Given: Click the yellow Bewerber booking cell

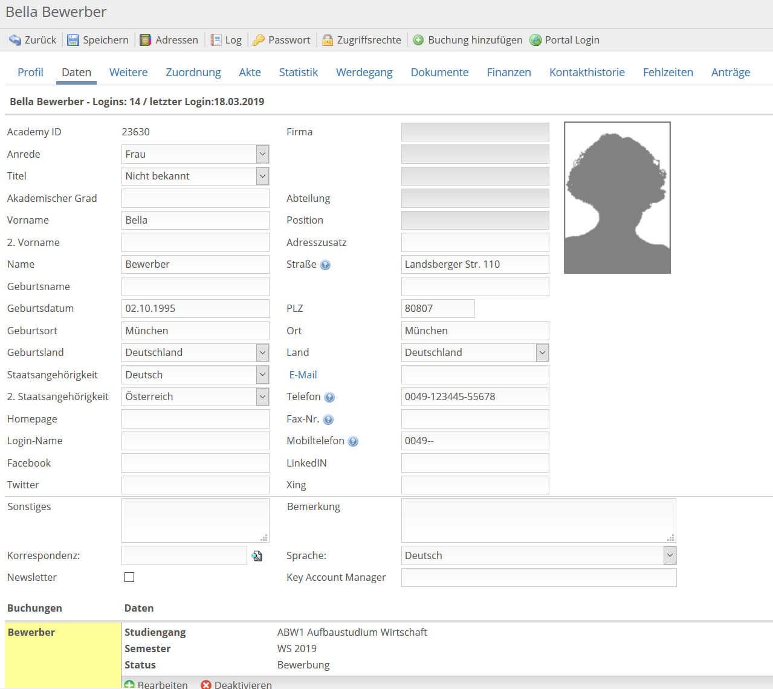Looking at the screenshot, I should pos(63,656).
